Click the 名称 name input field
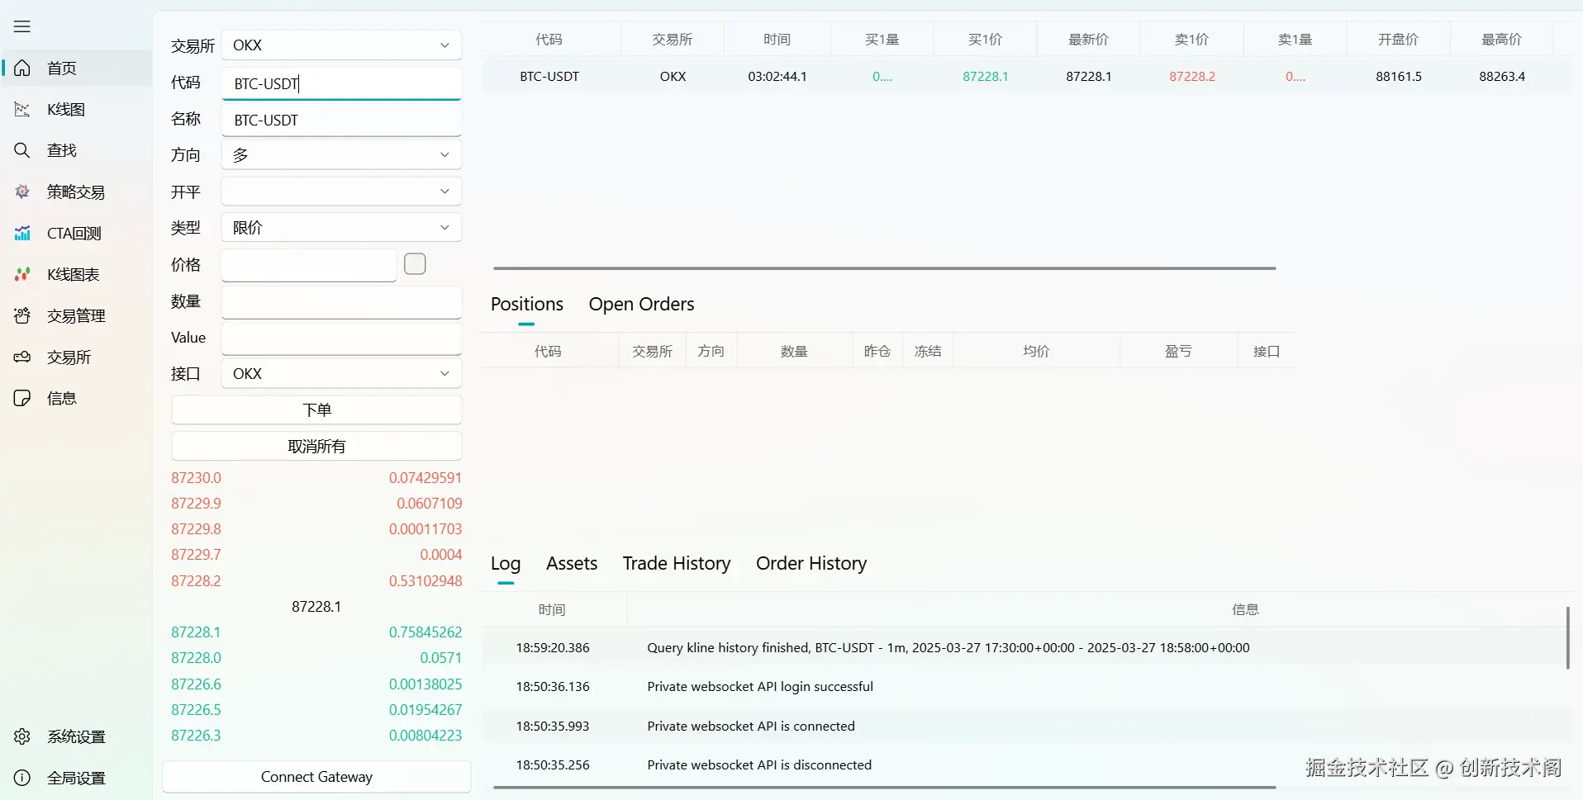The width and height of the screenshot is (1583, 800). click(x=341, y=120)
